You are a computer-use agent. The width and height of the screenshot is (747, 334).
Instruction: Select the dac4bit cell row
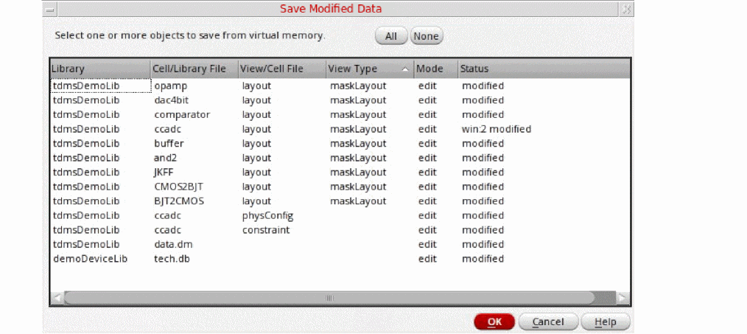340,100
